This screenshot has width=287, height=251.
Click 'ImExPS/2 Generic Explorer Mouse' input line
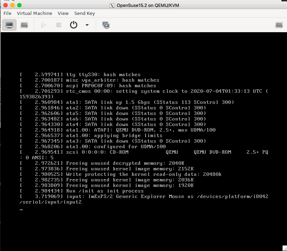(x=144, y=196)
